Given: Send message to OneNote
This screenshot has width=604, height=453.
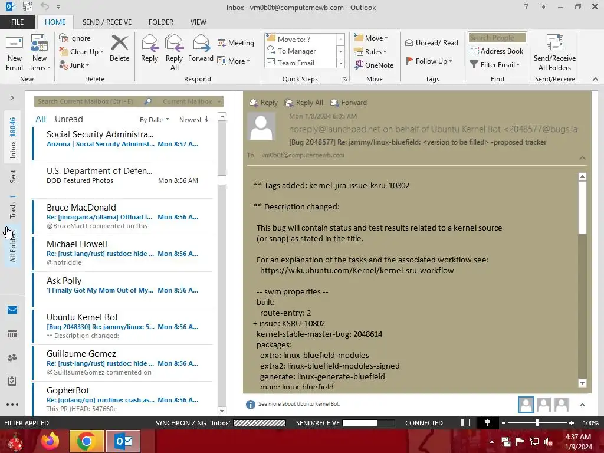Looking at the screenshot, I should click(374, 65).
